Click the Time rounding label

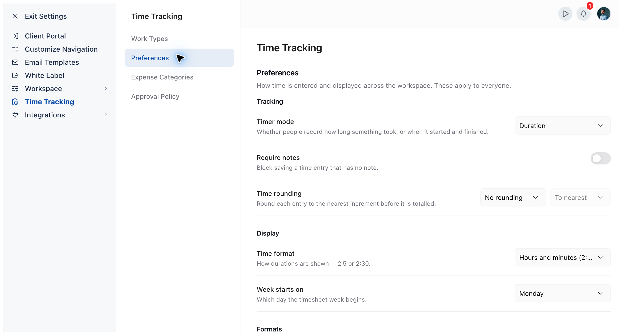(279, 194)
